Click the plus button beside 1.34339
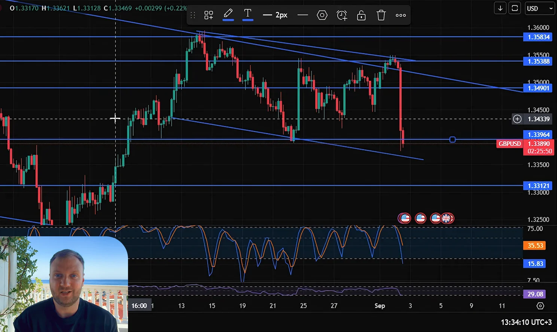This screenshot has width=557, height=332. [x=517, y=119]
